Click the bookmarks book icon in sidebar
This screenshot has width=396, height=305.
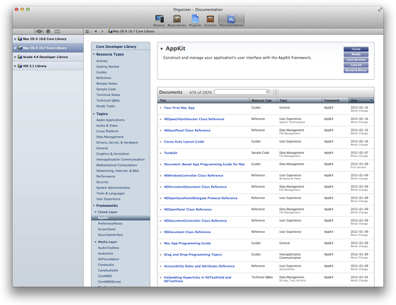click(x=57, y=31)
